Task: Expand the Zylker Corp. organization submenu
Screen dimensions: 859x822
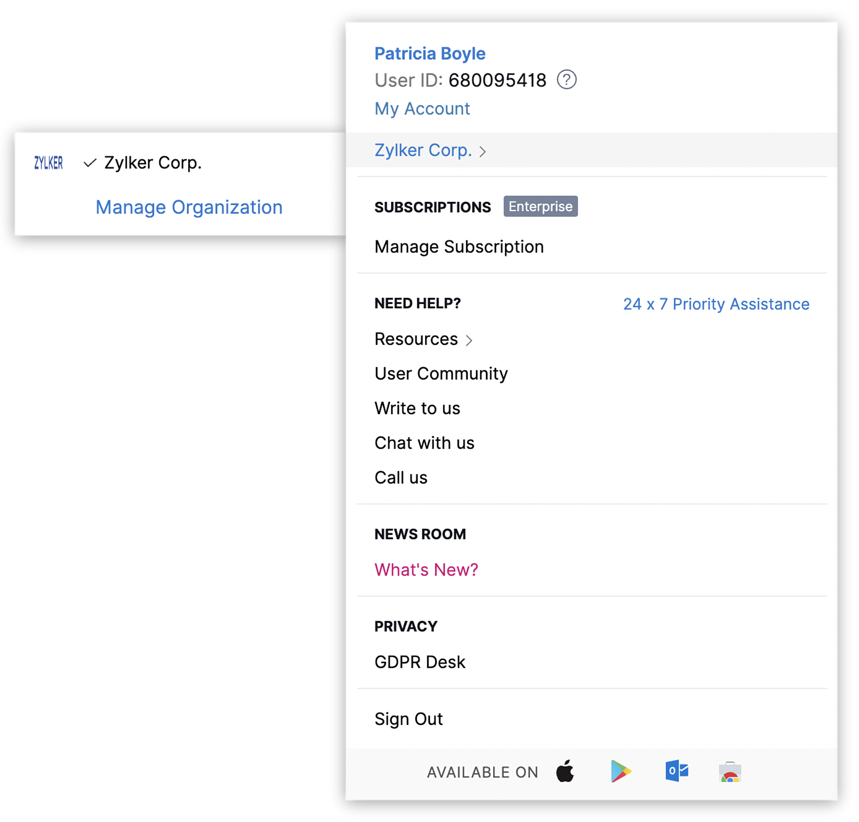Action: 429,150
